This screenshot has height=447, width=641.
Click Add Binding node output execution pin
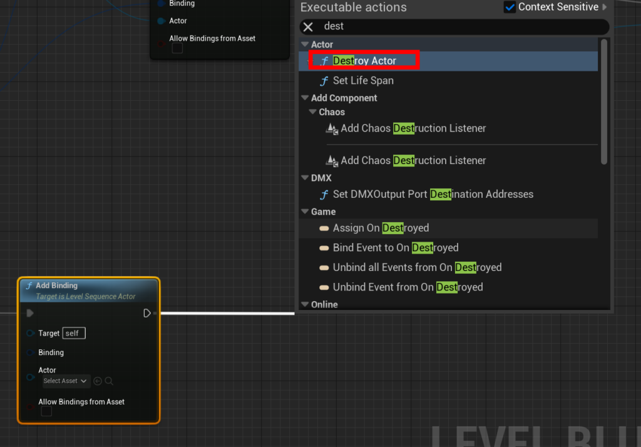[x=146, y=313]
